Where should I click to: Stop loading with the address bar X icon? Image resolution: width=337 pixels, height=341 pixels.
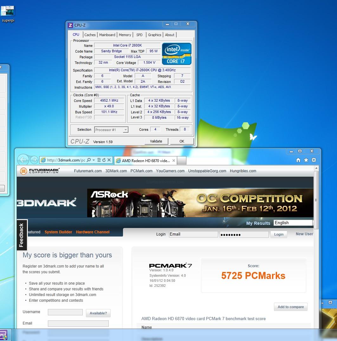[x=109, y=160]
